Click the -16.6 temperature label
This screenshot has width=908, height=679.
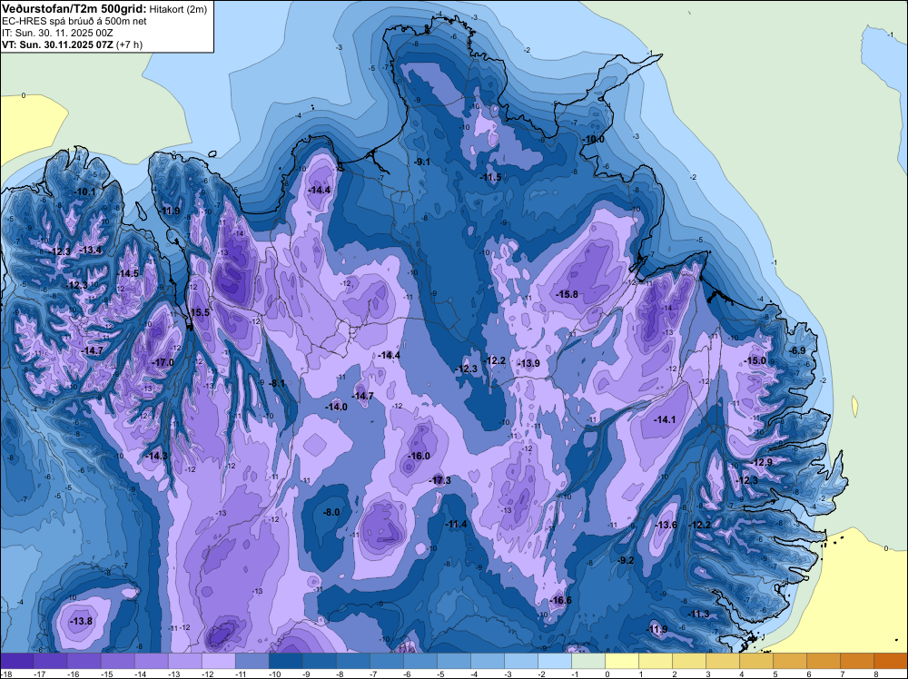pyautogui.click(x=562, y=600)
